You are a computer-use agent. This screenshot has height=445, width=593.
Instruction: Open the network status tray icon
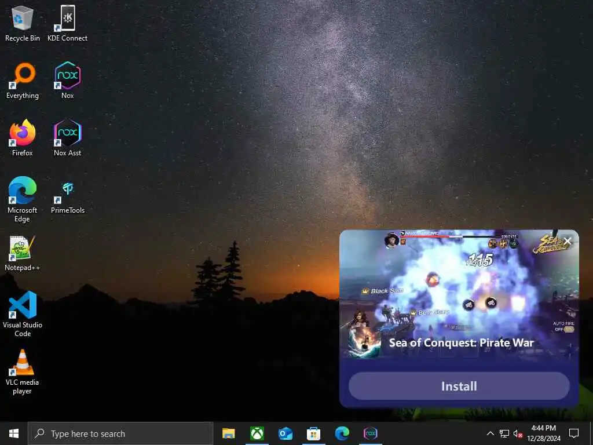[x=504, y=433]
